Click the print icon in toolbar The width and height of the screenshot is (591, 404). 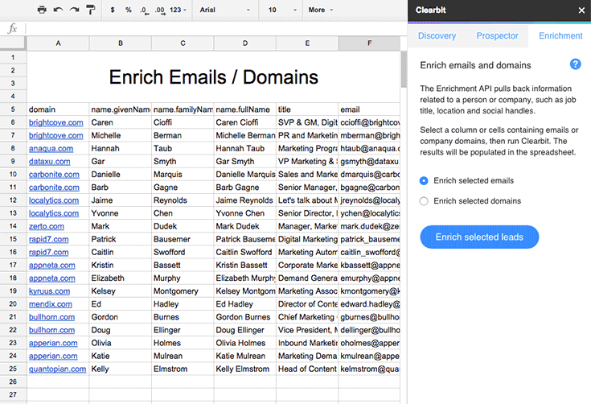[42, 10]
